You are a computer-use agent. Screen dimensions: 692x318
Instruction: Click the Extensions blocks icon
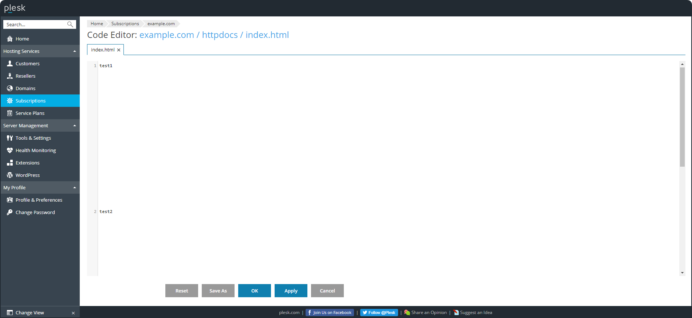coord(10,163)
